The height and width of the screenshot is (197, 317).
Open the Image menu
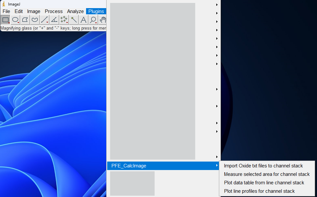click(x=34, y=11)
